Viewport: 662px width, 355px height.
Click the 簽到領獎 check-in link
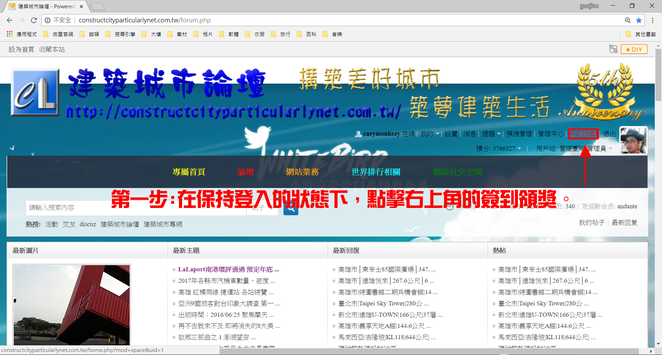(x=583, y=134)
